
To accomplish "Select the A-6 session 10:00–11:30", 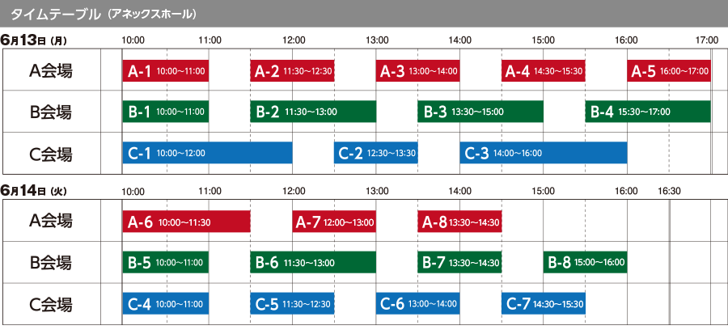I will tap(186, 222).
